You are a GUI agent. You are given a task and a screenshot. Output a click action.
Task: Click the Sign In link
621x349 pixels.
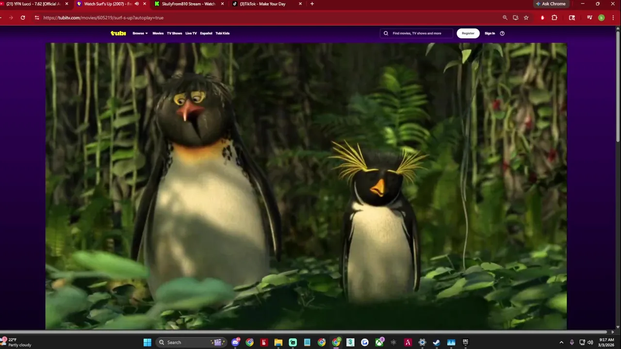point(490,33)
